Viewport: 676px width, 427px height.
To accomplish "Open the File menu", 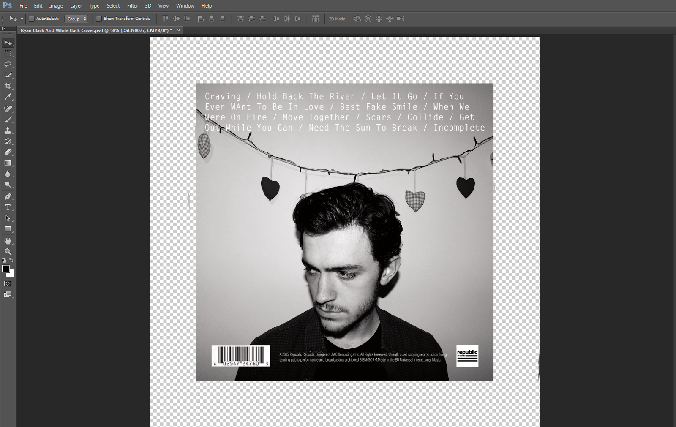I will point(23,5).
